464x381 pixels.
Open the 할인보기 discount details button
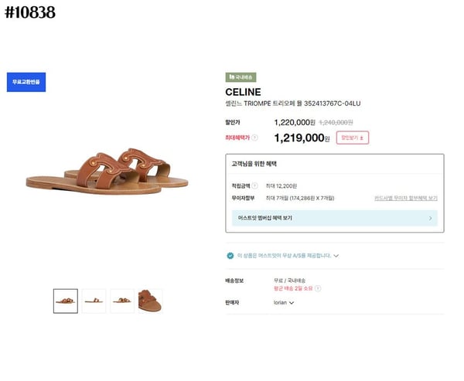(x=352, y=138)
